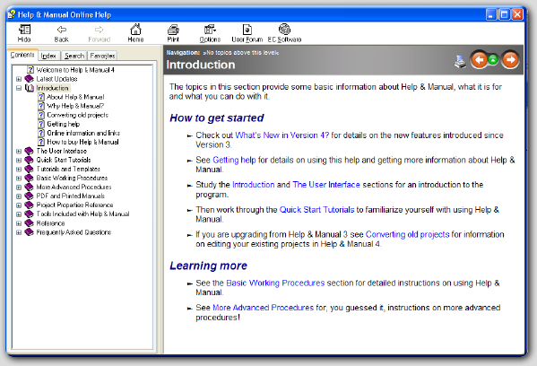Click the printer icon in topic header
The width and height of the screenshot is (537, 366).
[x=460, y=61]
